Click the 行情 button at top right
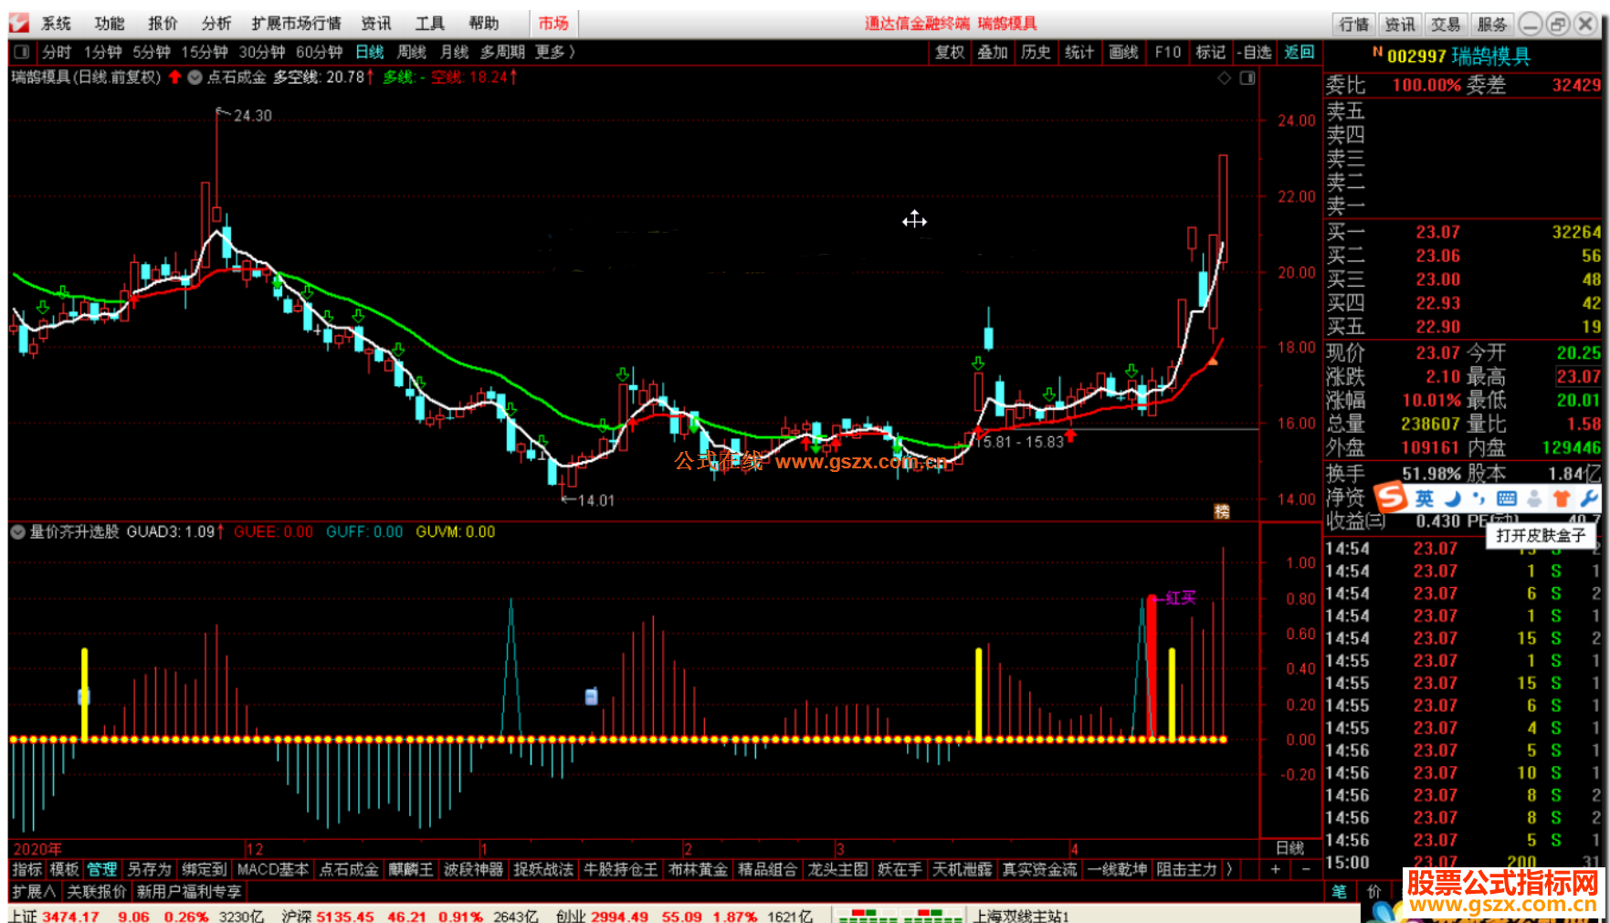1610x923 pixels. click(x=1354, y=25)
